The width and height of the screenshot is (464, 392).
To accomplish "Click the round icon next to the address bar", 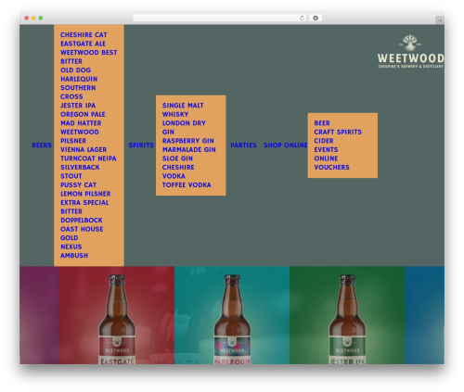I will (x=316, y=19).
